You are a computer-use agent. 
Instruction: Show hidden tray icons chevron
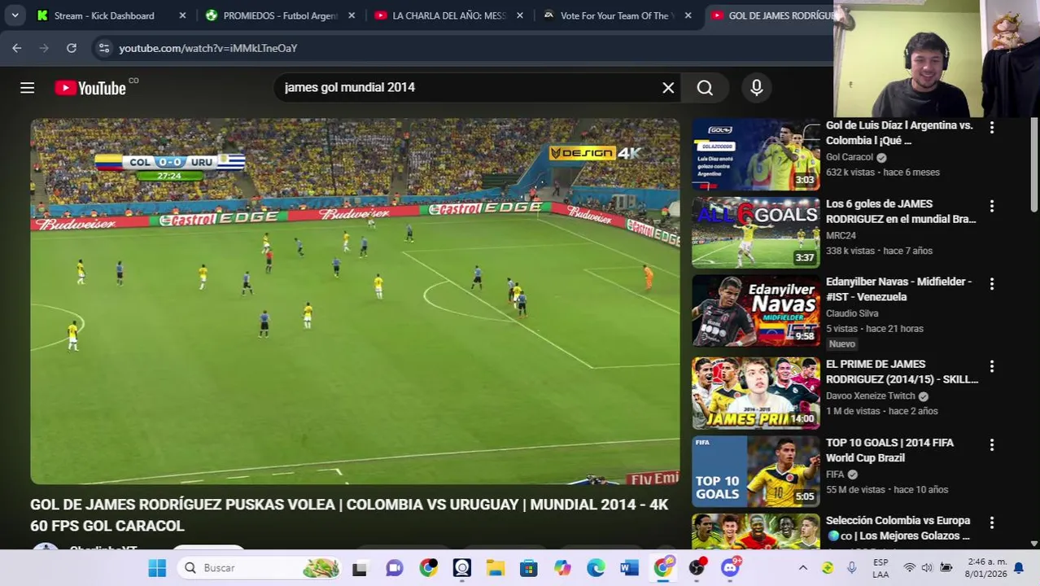click(x=803, y=568)
